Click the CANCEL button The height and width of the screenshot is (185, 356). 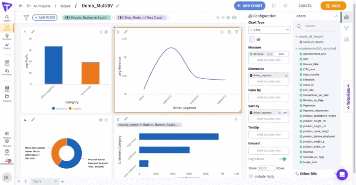click(x=305, y=5)
